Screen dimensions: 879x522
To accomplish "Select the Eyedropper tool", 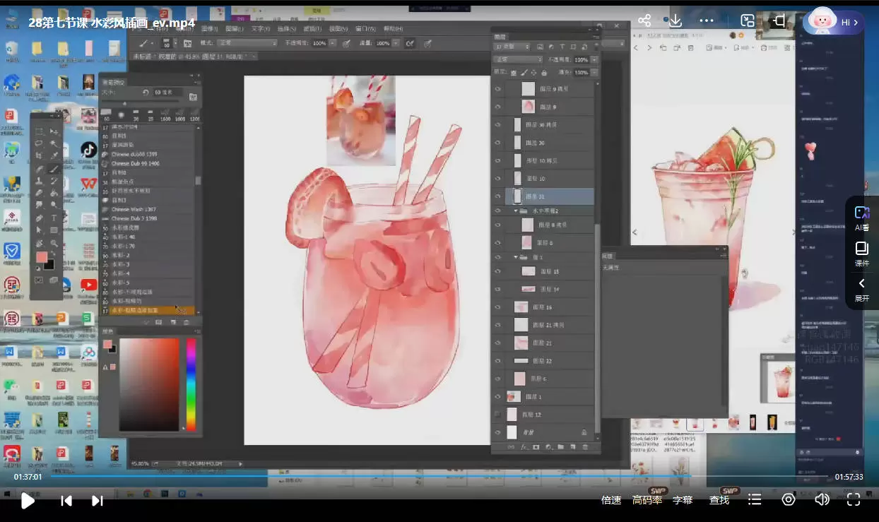I will (x=54, y=156).
